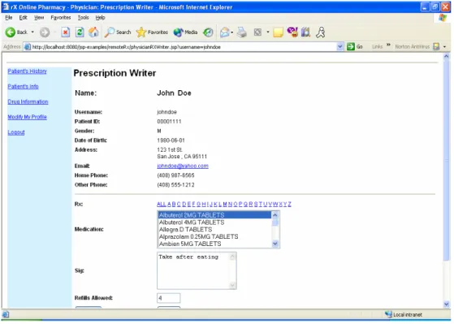Click the yellow Discuss note icon
454x324 pixels.
pos(278,32)
